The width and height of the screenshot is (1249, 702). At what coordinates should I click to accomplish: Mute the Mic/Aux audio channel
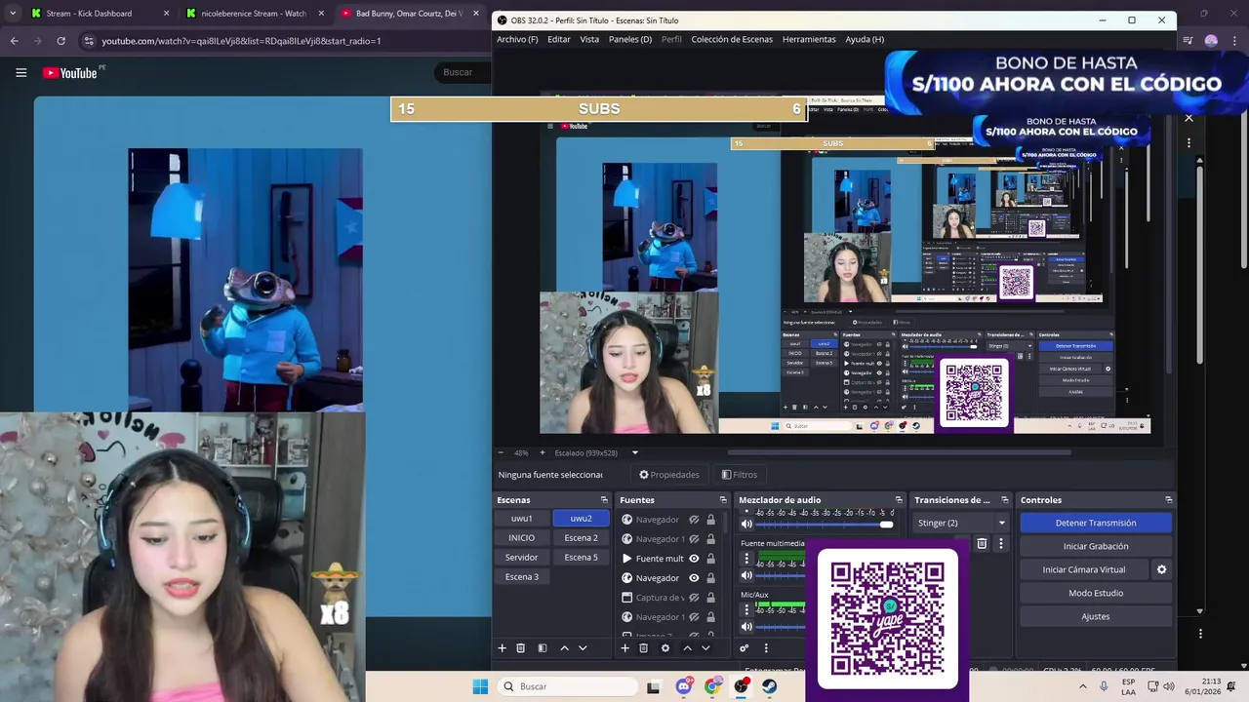746,626
